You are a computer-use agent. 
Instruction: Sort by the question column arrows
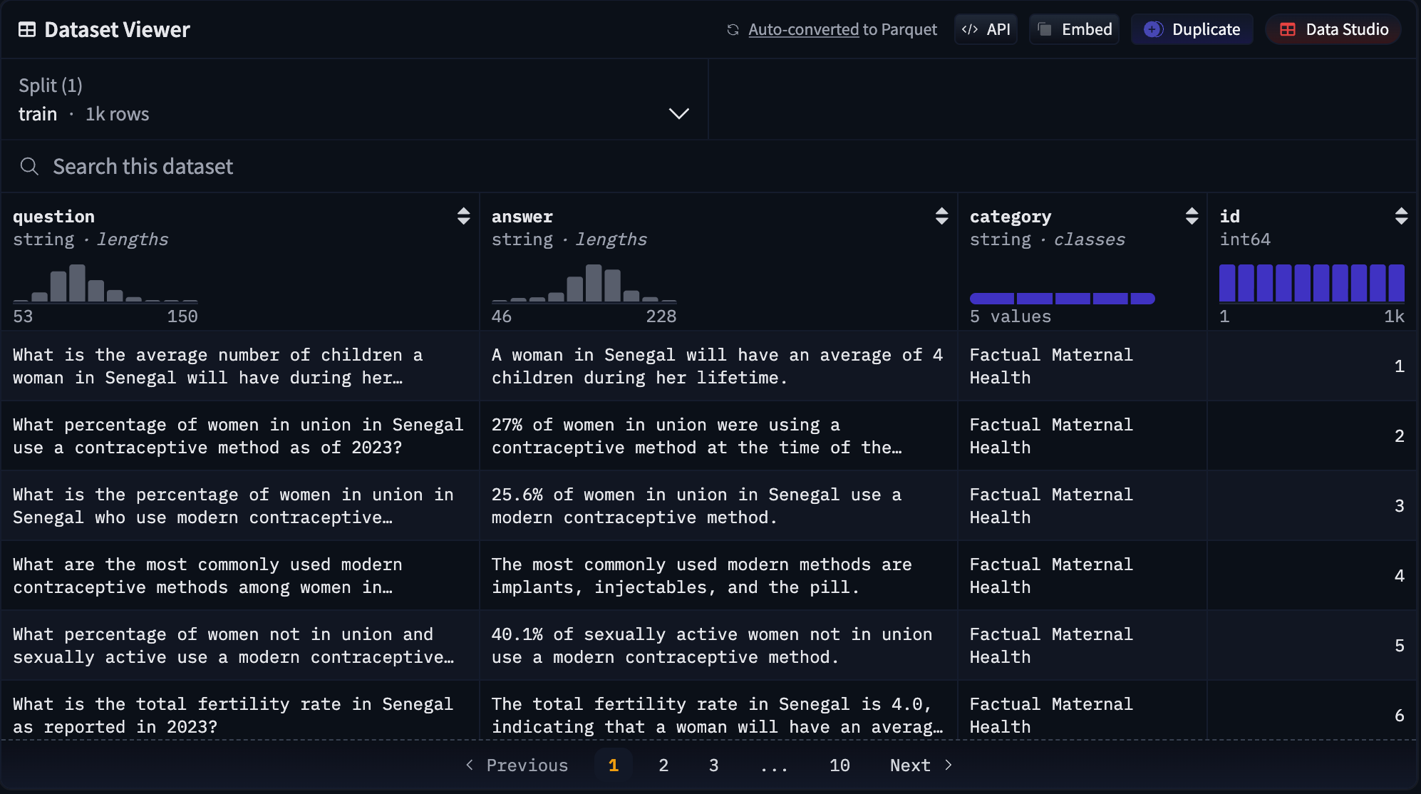[x=463, y=216]
